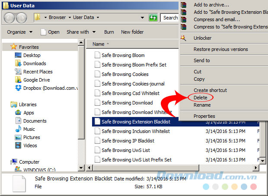Click the file list scroll down arrow
The width and height of the screenshot is (268, 196).
click(262, 161)
